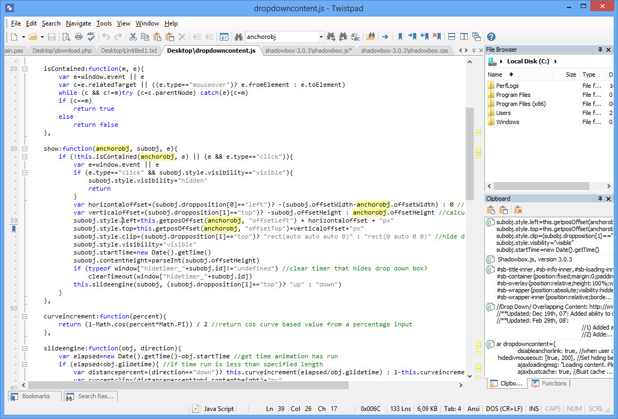
Task: Open the Bookmarks bottom tab
Action: [x=35, y=396]
